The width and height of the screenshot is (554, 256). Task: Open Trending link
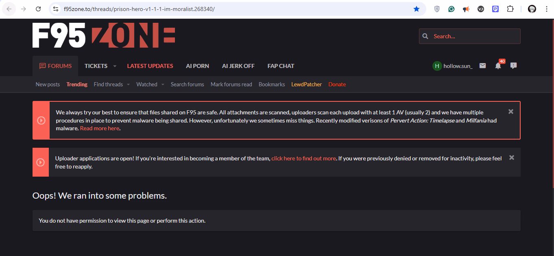(77, 84)
